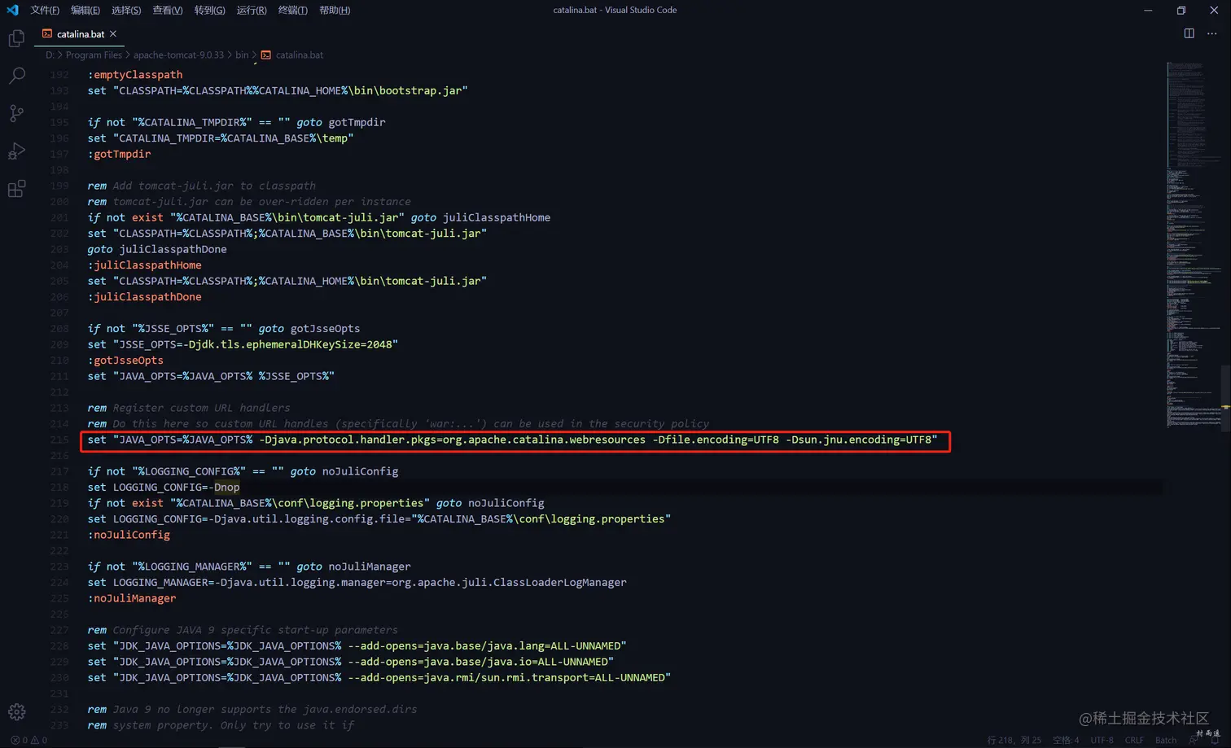Image resolution: width=1231 pixels, height=748 pixels.
Task: Open the 终端(T) menu
Action: coord(293,10)
